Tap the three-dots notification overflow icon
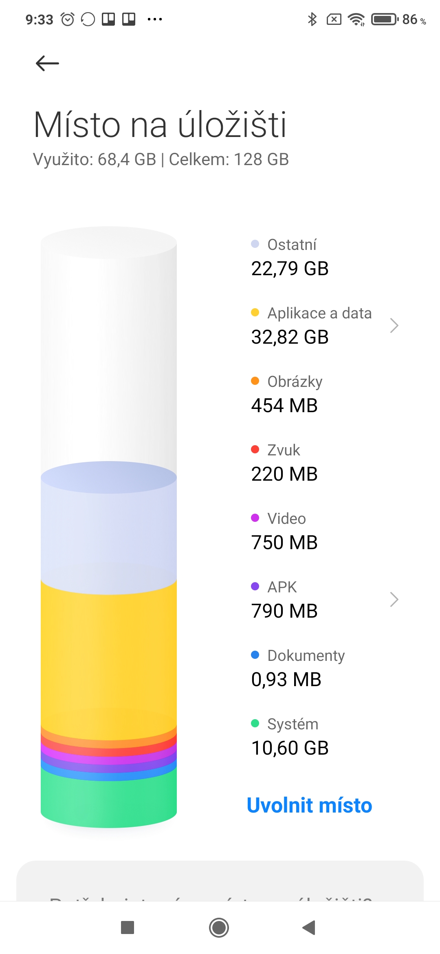 (155, 19)
